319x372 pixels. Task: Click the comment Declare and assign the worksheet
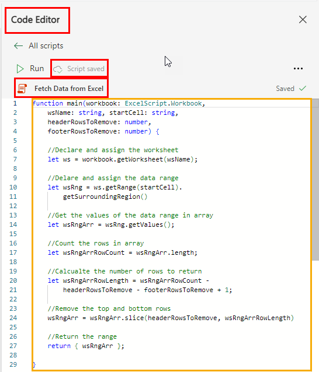pos(113,150)
